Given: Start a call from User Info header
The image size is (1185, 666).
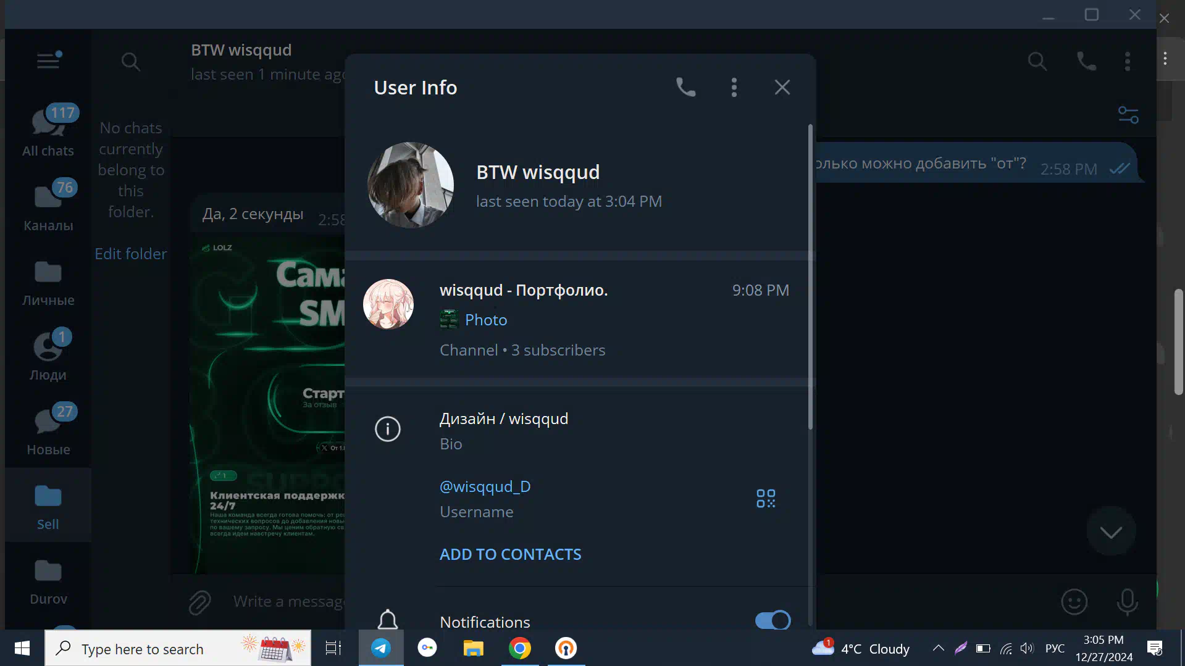Looking at the screenshot, I should [685, 88].
